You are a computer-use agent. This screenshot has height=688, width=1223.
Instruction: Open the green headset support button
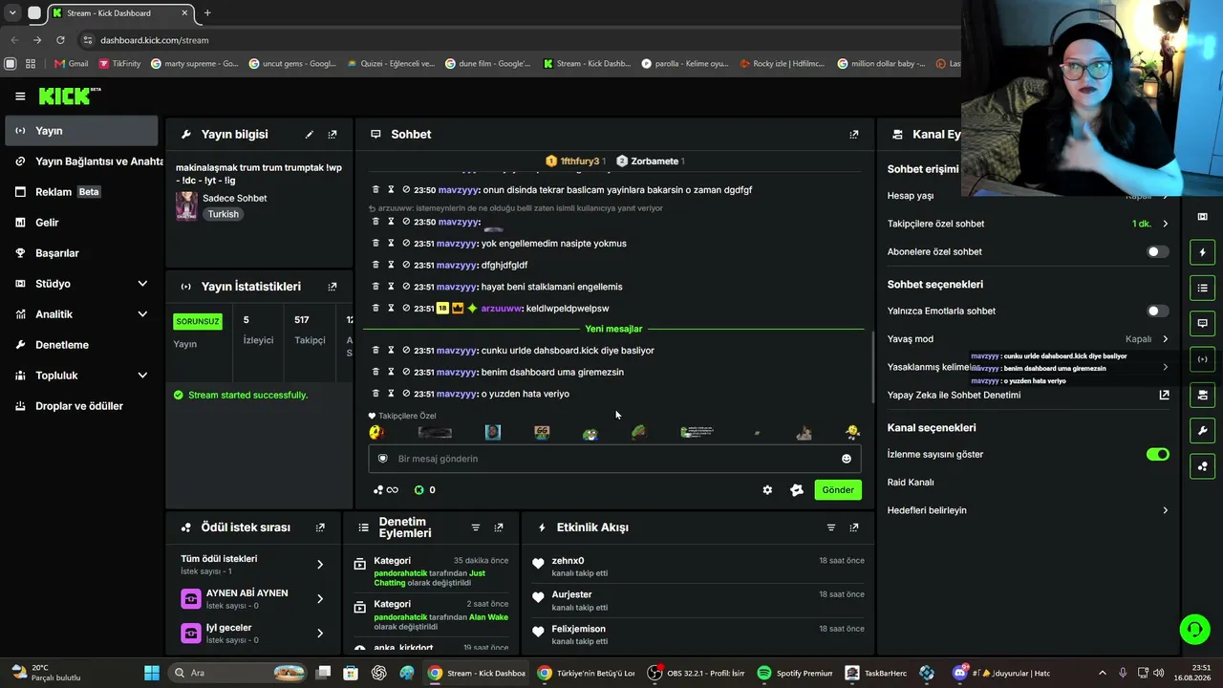pos(1194,629)
